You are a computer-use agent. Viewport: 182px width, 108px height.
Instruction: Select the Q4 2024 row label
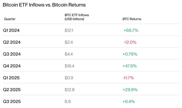tap(12, 66)
